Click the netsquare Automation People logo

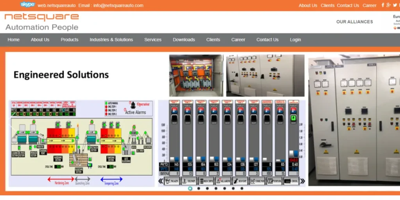pyautogui.click(x=41, y=22)
